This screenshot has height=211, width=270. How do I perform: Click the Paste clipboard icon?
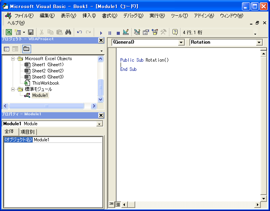click(x=60, y=32)
